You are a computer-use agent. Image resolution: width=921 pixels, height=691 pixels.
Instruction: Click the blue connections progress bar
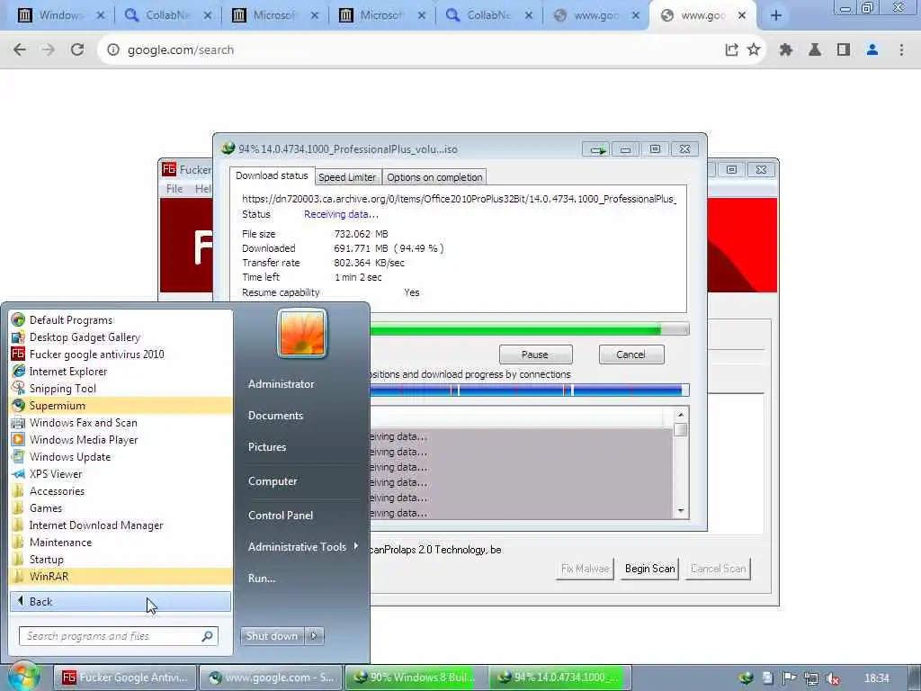pyautogui.click(x=529, y=390)
